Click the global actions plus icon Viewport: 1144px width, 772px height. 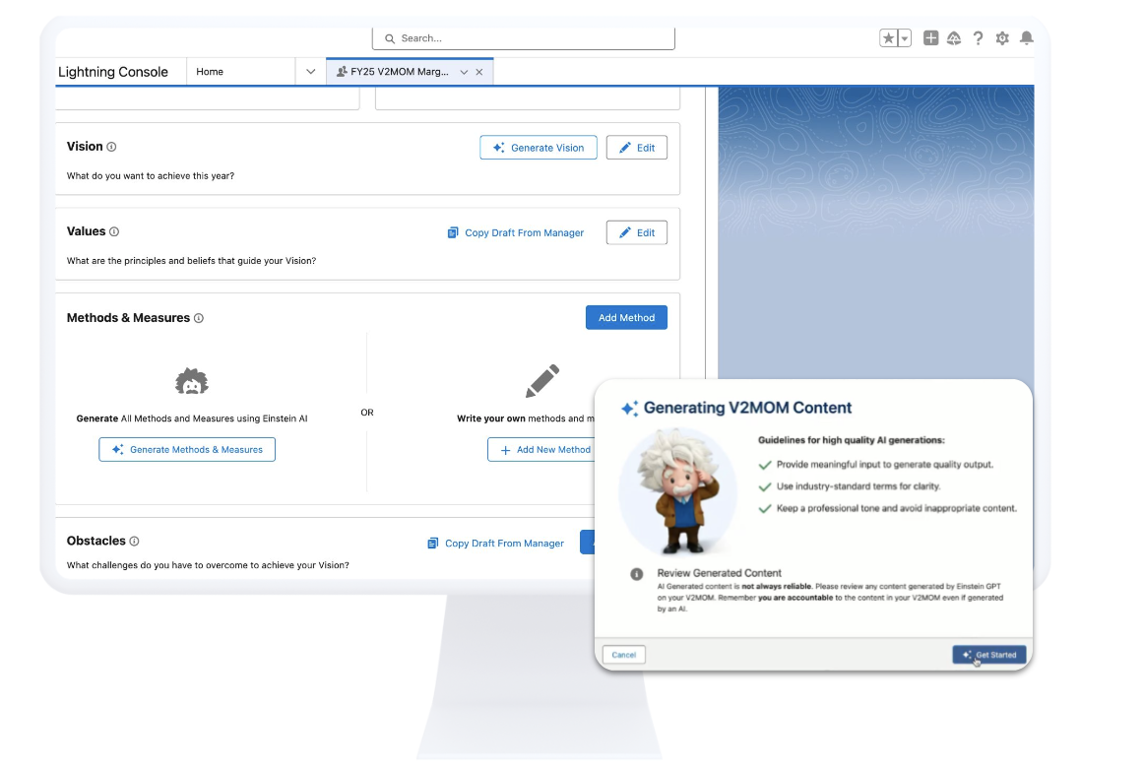click(930, 38)
